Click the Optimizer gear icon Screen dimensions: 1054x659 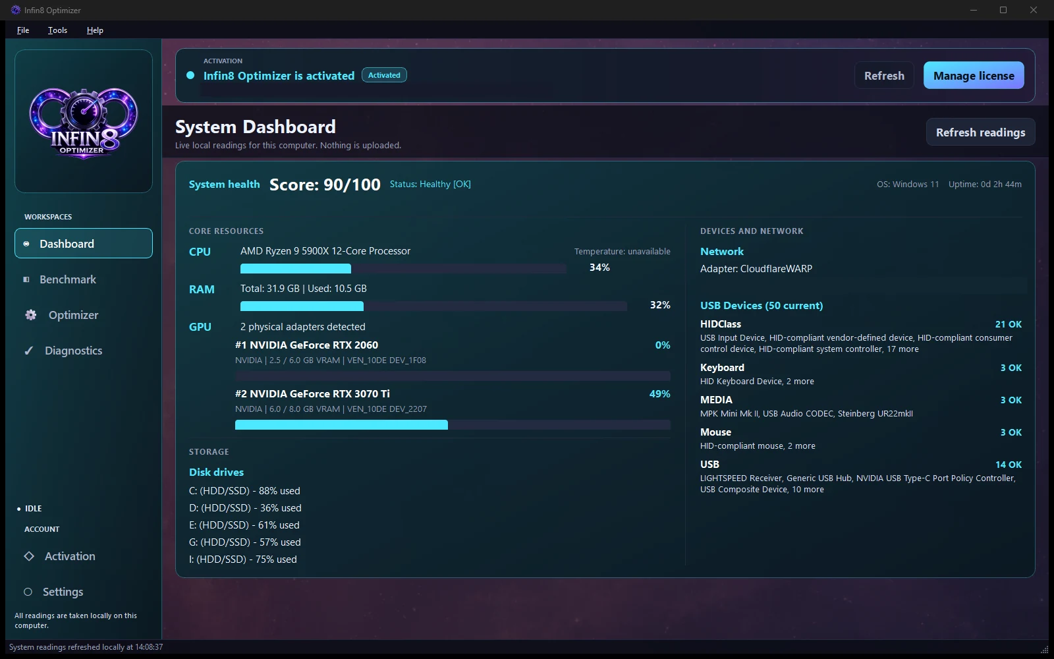coord(31,315)
